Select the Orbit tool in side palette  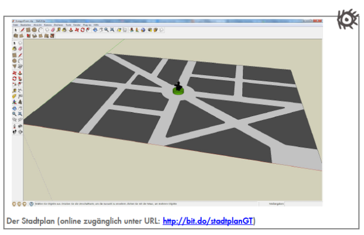point(14,108)
